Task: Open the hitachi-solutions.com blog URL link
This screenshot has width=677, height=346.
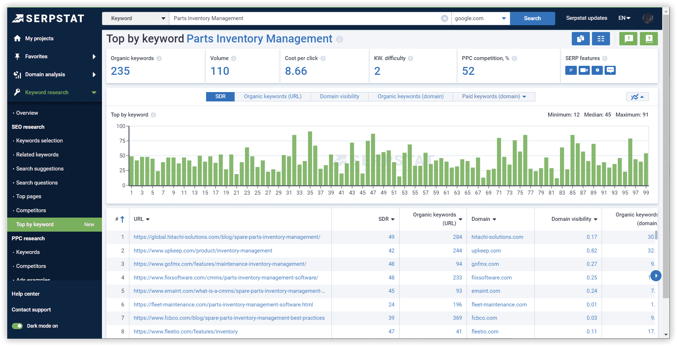Action: click(x=227, y=237)
